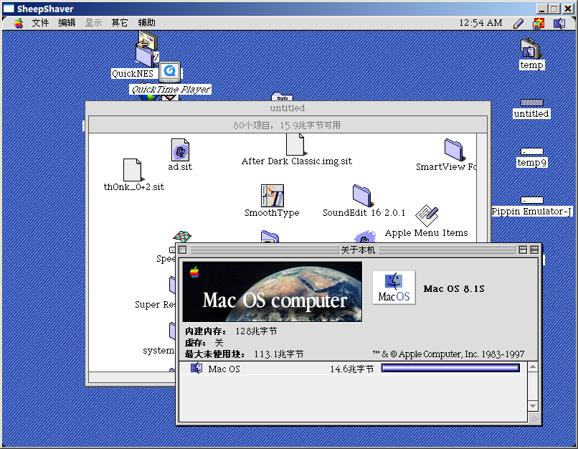Select the Pippin Emulator-J volume icon
The height and width of the screenshot is (449, 578).
click(x=531, y=200)
